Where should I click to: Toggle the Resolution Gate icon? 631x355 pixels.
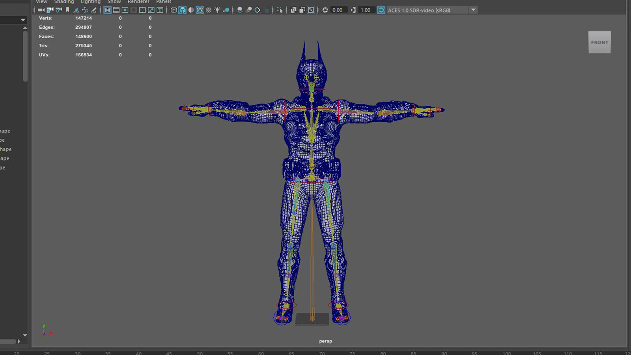(125, 10)
